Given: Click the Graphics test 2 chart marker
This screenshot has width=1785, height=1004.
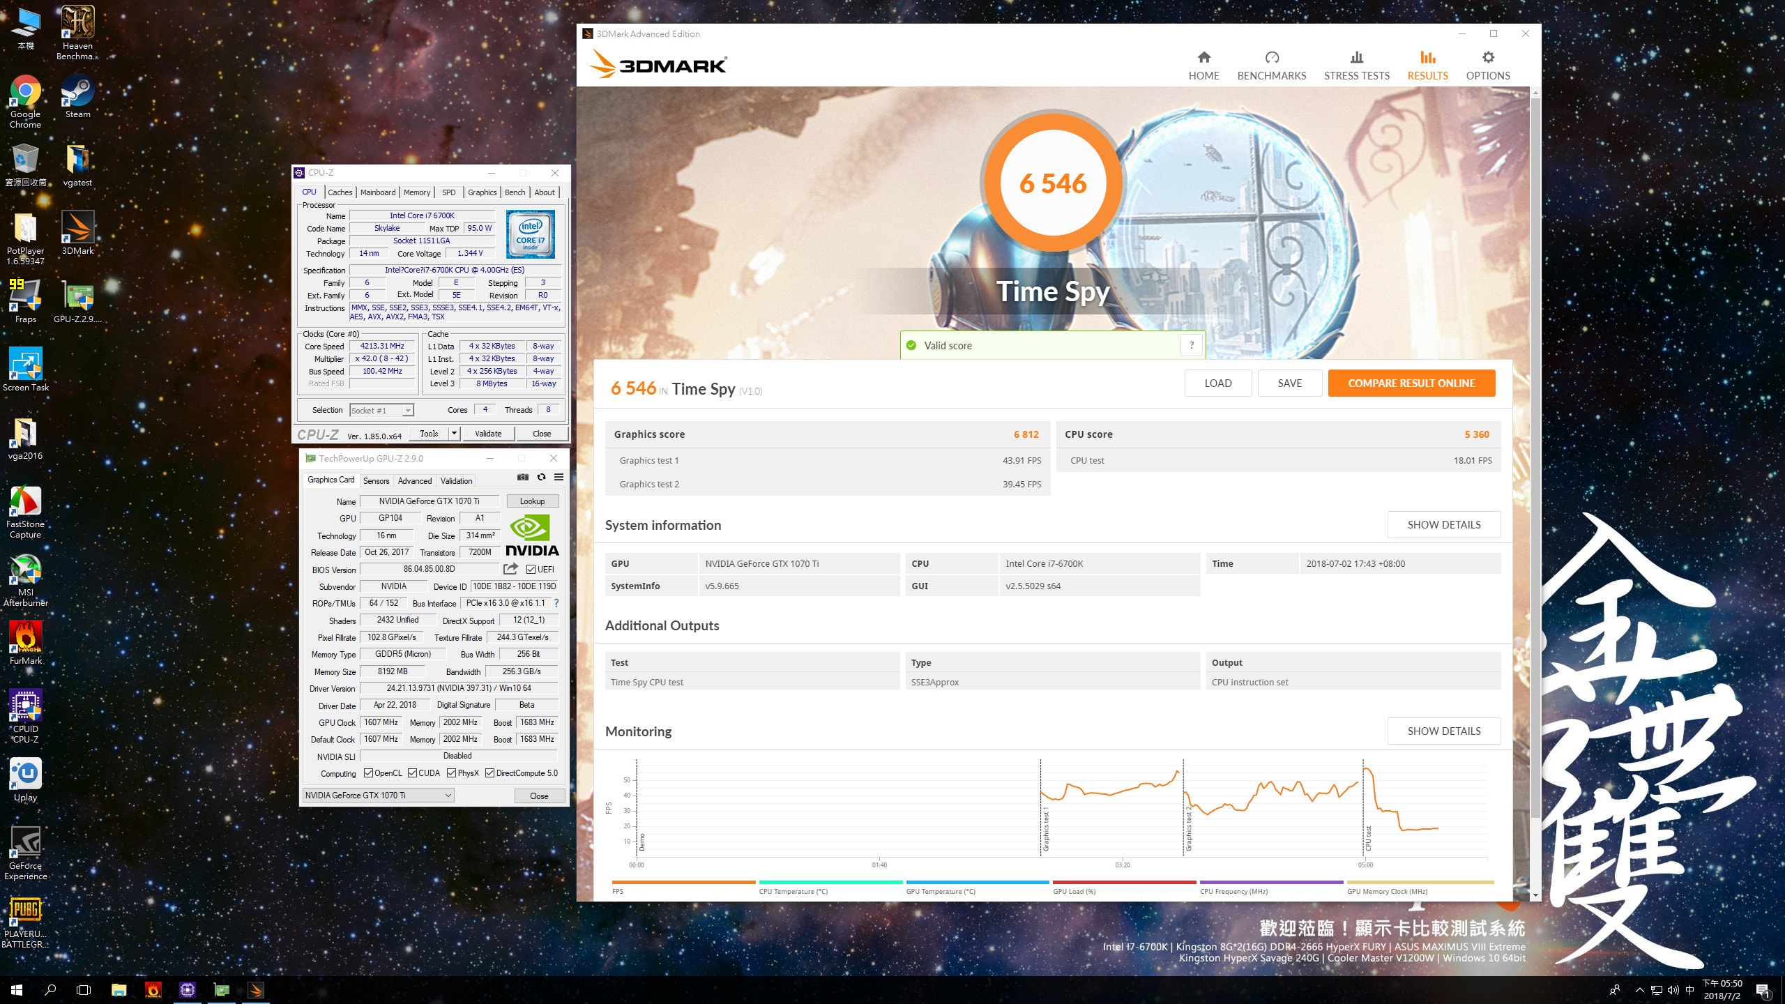Looking at the screenshot, I should coord(1189,828).
